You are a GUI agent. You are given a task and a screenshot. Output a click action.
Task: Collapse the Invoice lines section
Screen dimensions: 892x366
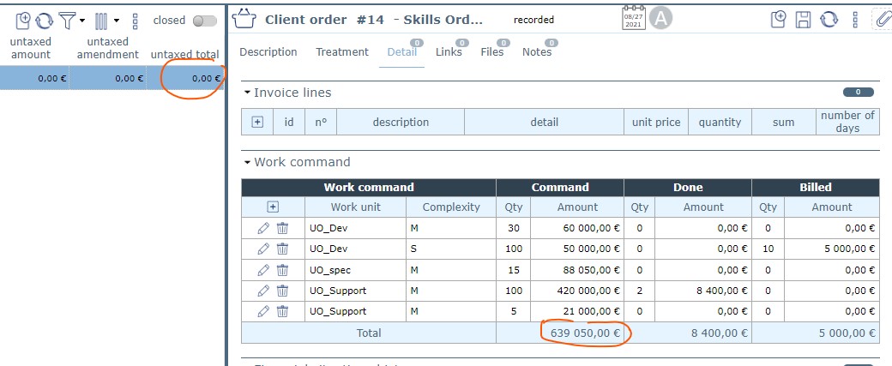[248, 93]
